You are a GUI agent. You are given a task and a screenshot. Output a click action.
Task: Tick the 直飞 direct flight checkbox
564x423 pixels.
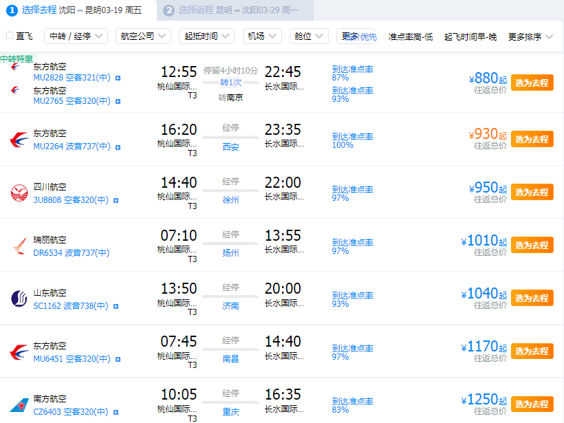click(10, 35)
